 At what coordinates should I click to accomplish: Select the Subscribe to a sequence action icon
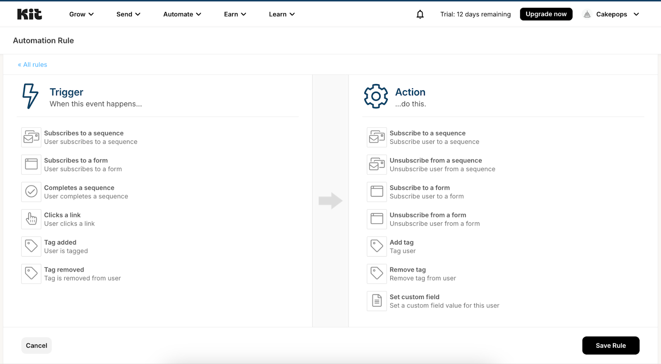(377, 137)
